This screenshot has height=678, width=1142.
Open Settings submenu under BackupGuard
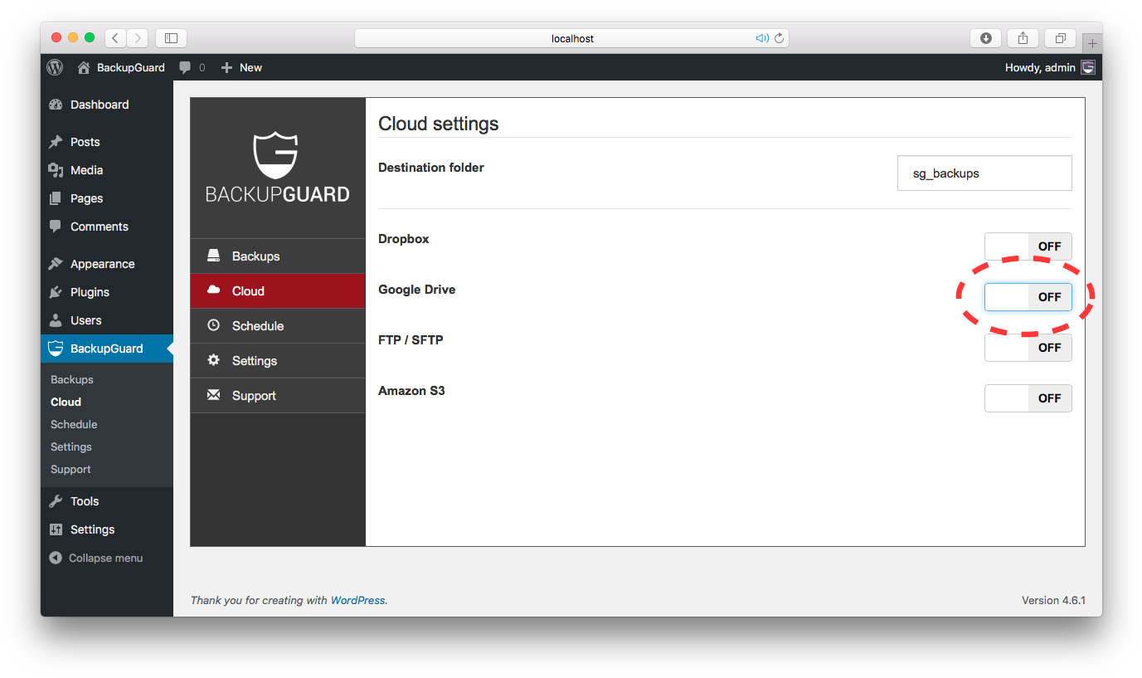pyautogui.click(x=71, y=446)
